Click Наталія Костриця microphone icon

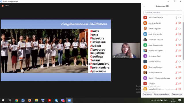pos(176,18)
